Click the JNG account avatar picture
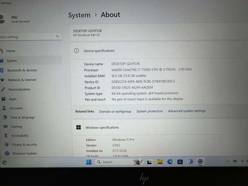The height and width of the screenshot is (186, 248). (2, 19)
